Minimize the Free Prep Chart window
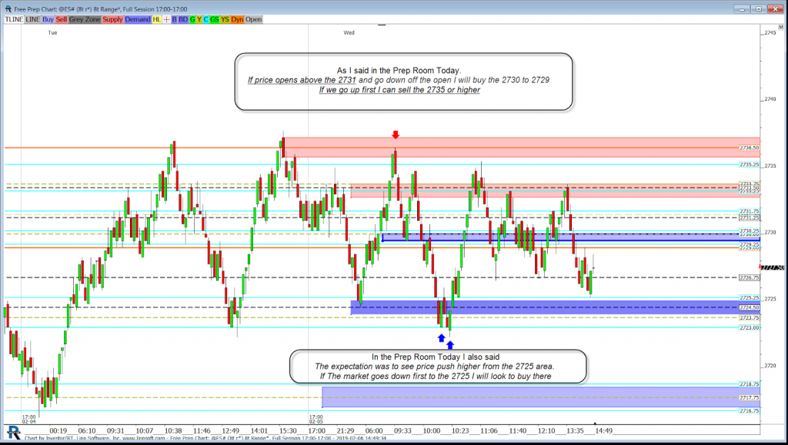The image size is (788, 445). (x=742, y=8)
